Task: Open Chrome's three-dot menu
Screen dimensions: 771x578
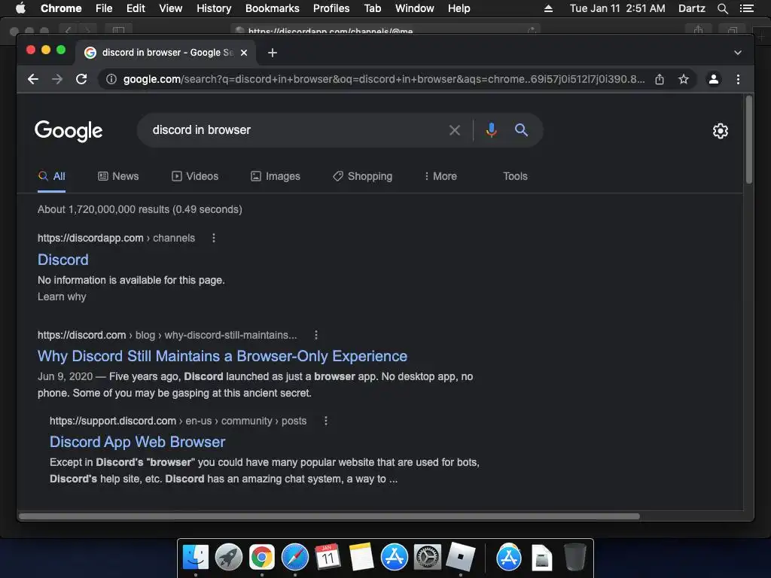Action: [x=738, y=79]
